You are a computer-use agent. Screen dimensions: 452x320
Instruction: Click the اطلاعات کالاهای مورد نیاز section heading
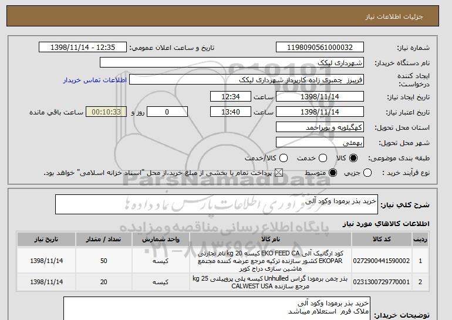point(386,224)
